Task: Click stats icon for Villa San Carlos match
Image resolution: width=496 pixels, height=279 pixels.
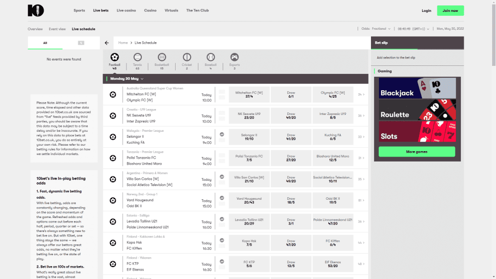Action: point(222,176)
